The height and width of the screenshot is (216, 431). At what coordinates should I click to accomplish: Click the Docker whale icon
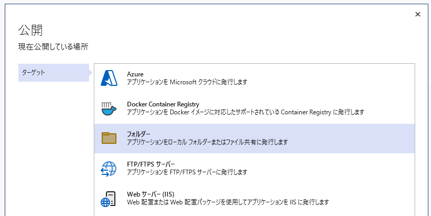click(x=109, y=109)
